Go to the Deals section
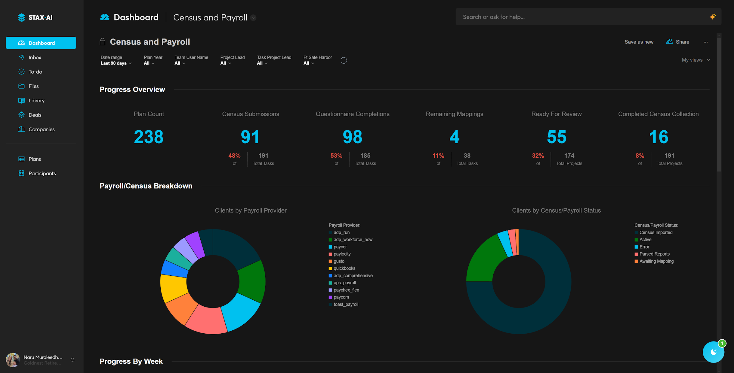The width and height of the screenshot is (734, 373). (x=35, y=115)
